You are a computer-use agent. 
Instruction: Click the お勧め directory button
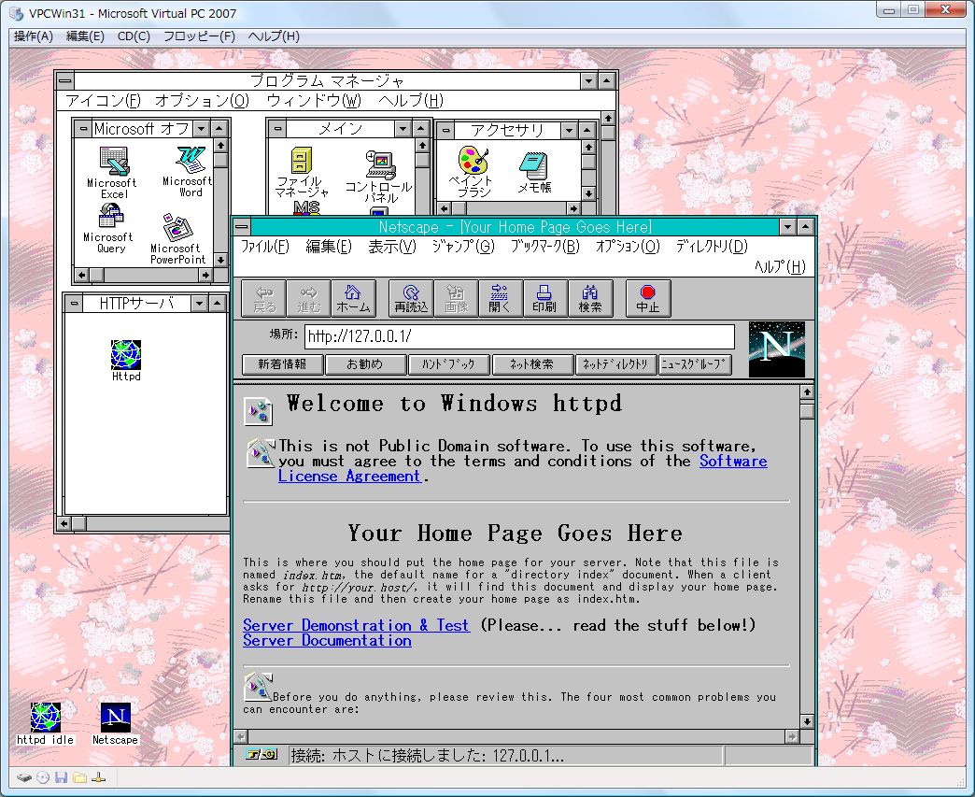tap(366, 364)
